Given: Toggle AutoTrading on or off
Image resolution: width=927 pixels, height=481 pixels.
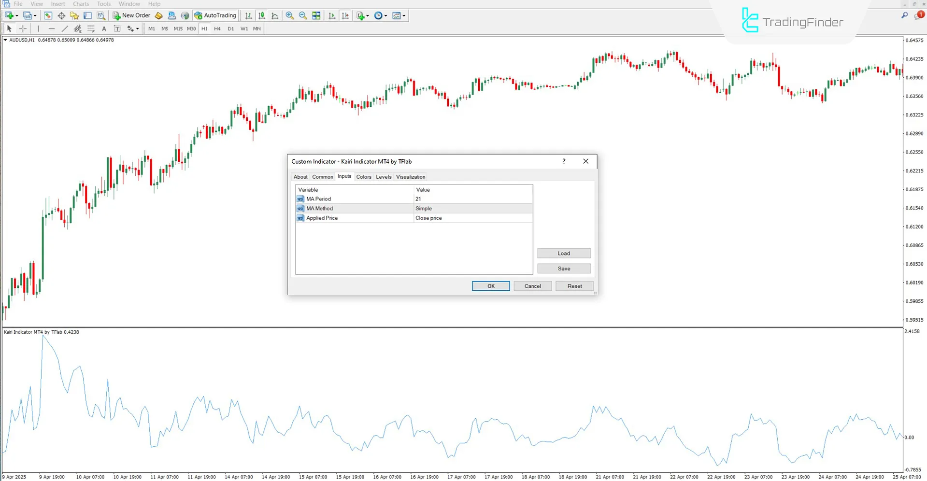Looking at the screenshot, I should tap(215, 15).
